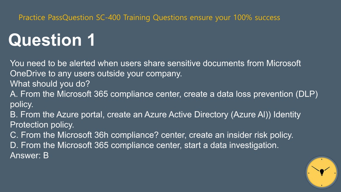This screenshot has height=192, width=341.
Task: Choose option C insider risk policy
Action: coord(152,135)
